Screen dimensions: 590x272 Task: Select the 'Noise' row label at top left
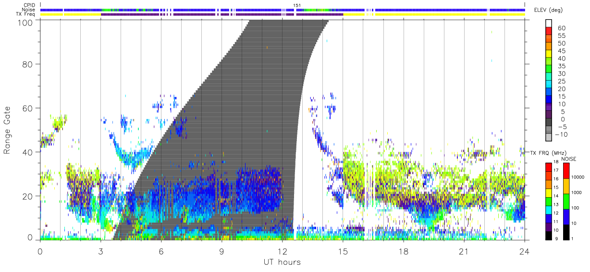click(x=28, y=10)
